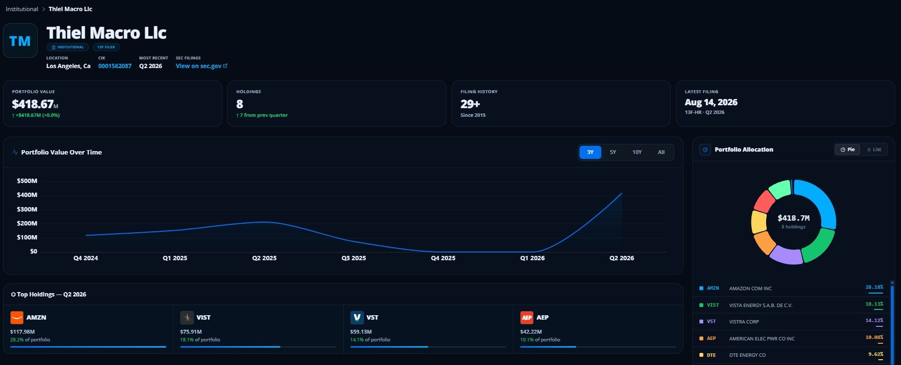The width and height of the screenshot is (901, 365).
Task: Click the 13F FILER badge
Action: coord(106,47)
